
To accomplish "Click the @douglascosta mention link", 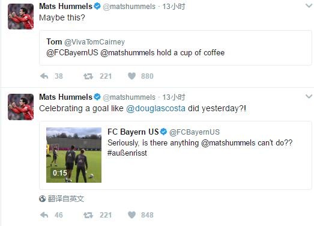I will click(155, 108).
